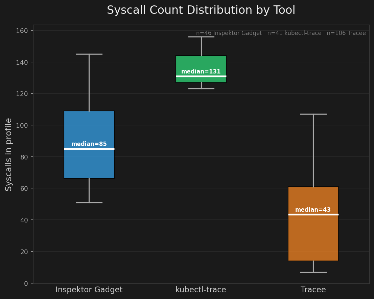Click the kubectl-trace upper whisker cap
Image resolution: width=374 pixels, height=299 pixels.
click(x=201, y=37)
